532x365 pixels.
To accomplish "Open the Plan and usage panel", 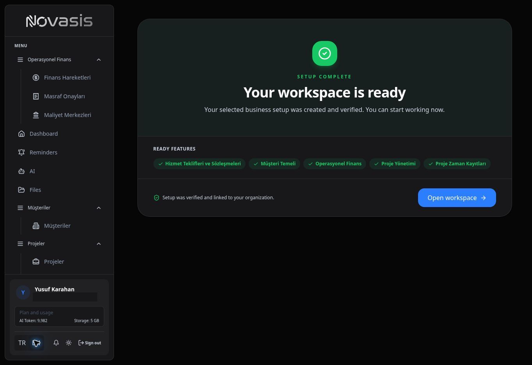I will (x=59, y=316).
